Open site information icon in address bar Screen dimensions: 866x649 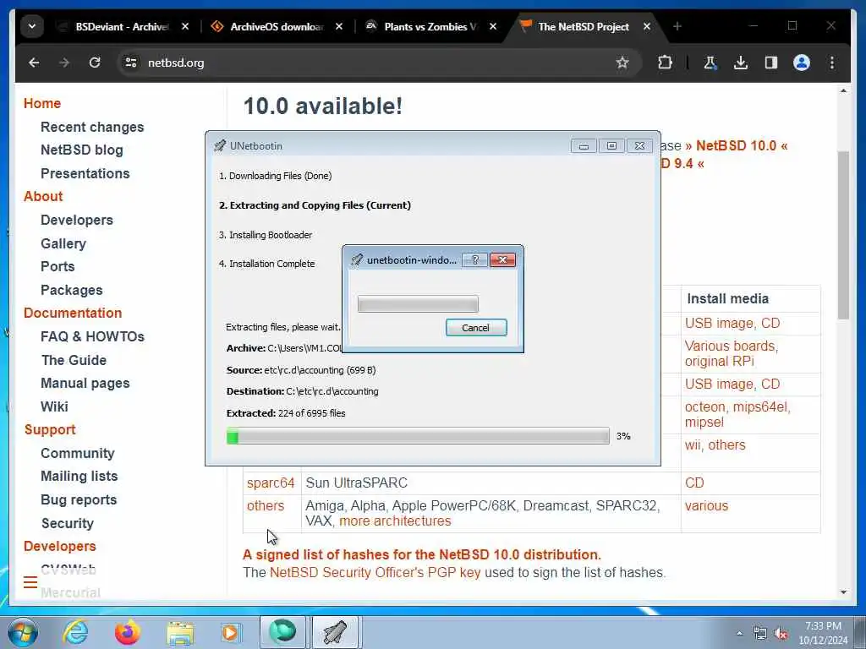tap(131, 63)
